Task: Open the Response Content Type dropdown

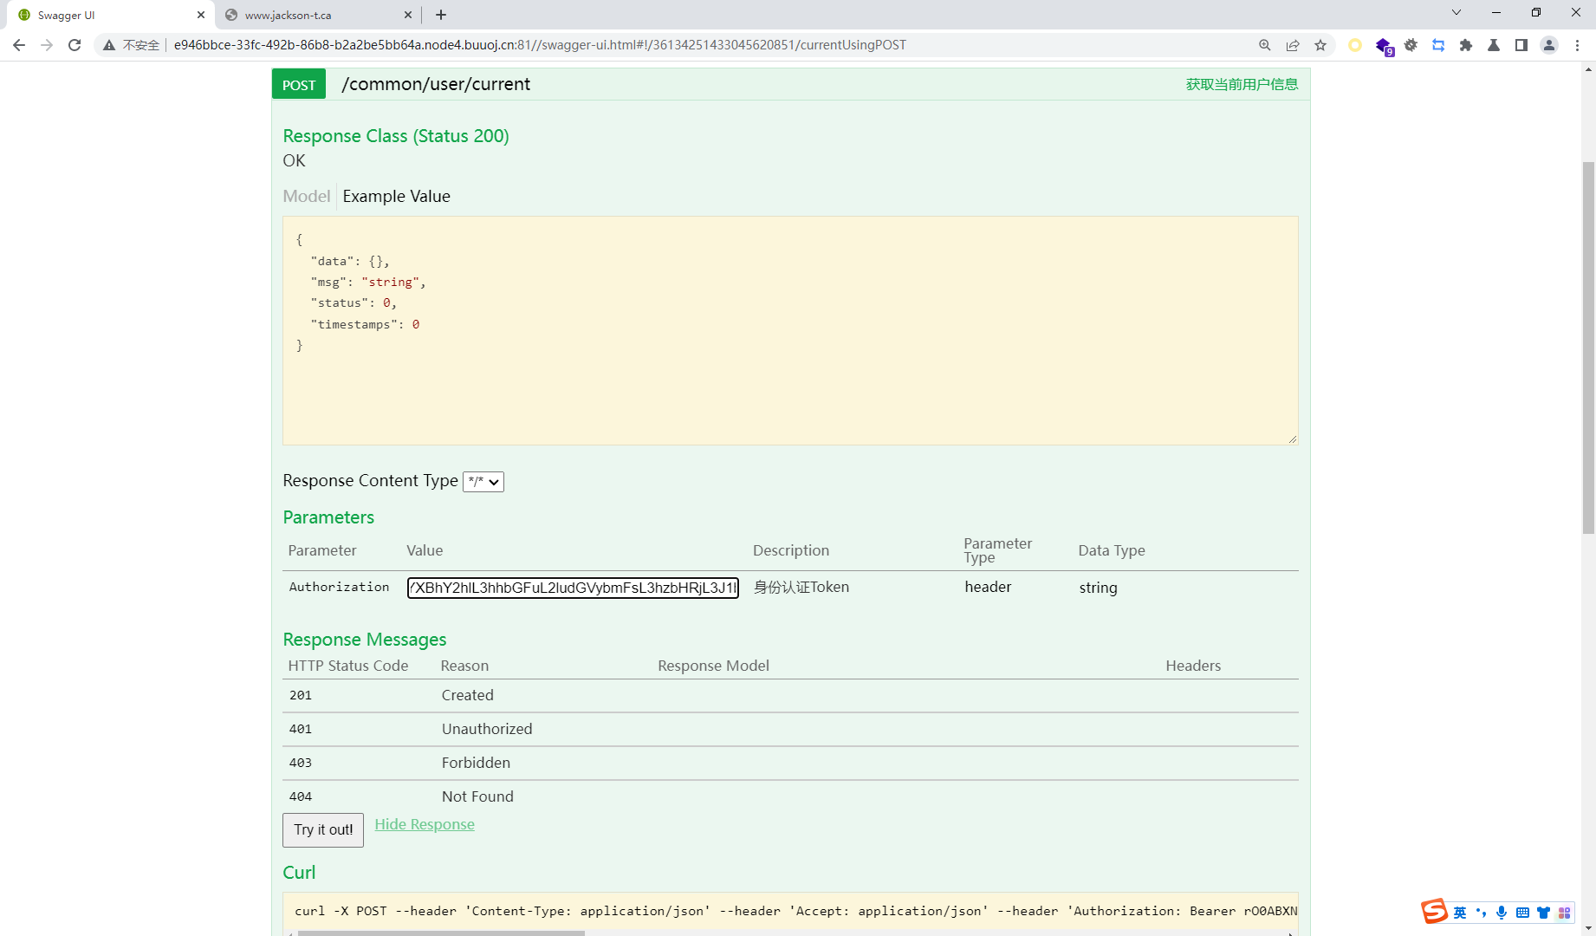Action: [483, 482]
